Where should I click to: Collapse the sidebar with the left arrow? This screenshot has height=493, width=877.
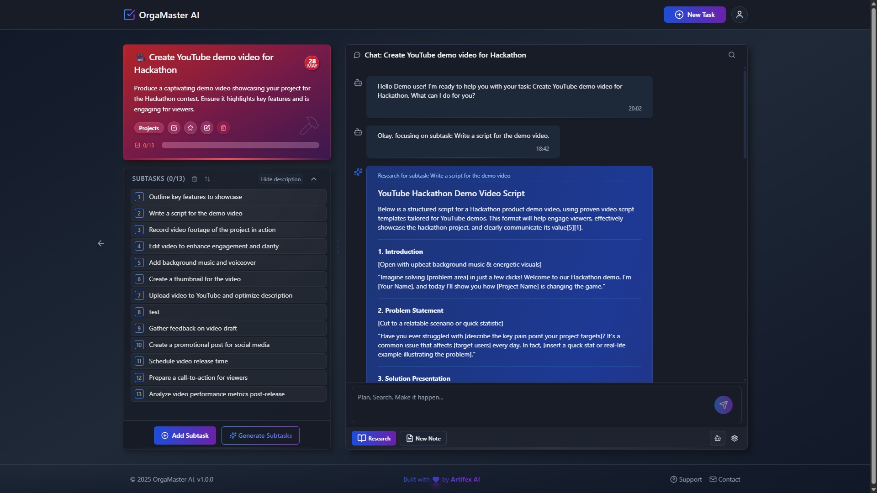pyautogui.click(x=101, y=243)
